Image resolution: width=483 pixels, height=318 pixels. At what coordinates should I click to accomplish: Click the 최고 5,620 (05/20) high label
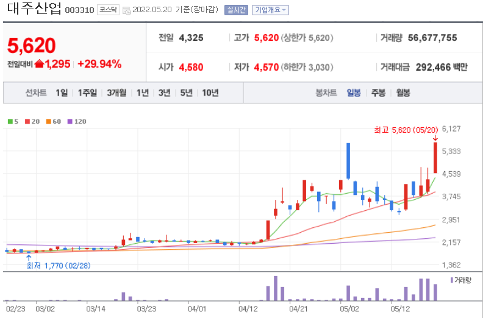click(406, 130)
